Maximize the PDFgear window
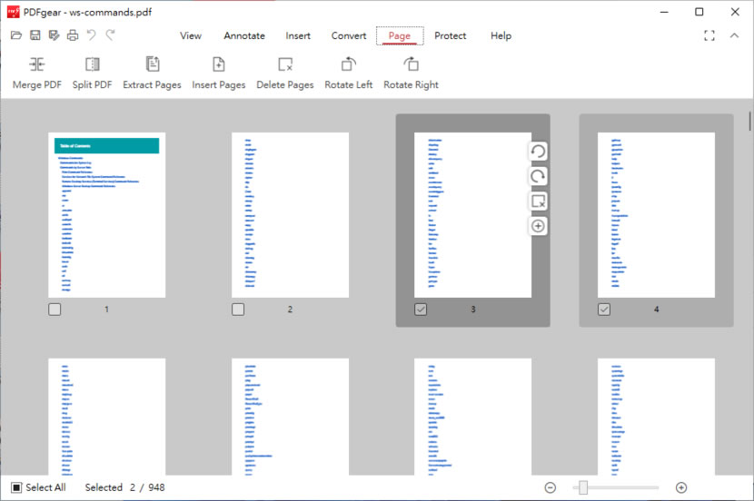Screen dimensions: 754x501 tap(699, 12)
